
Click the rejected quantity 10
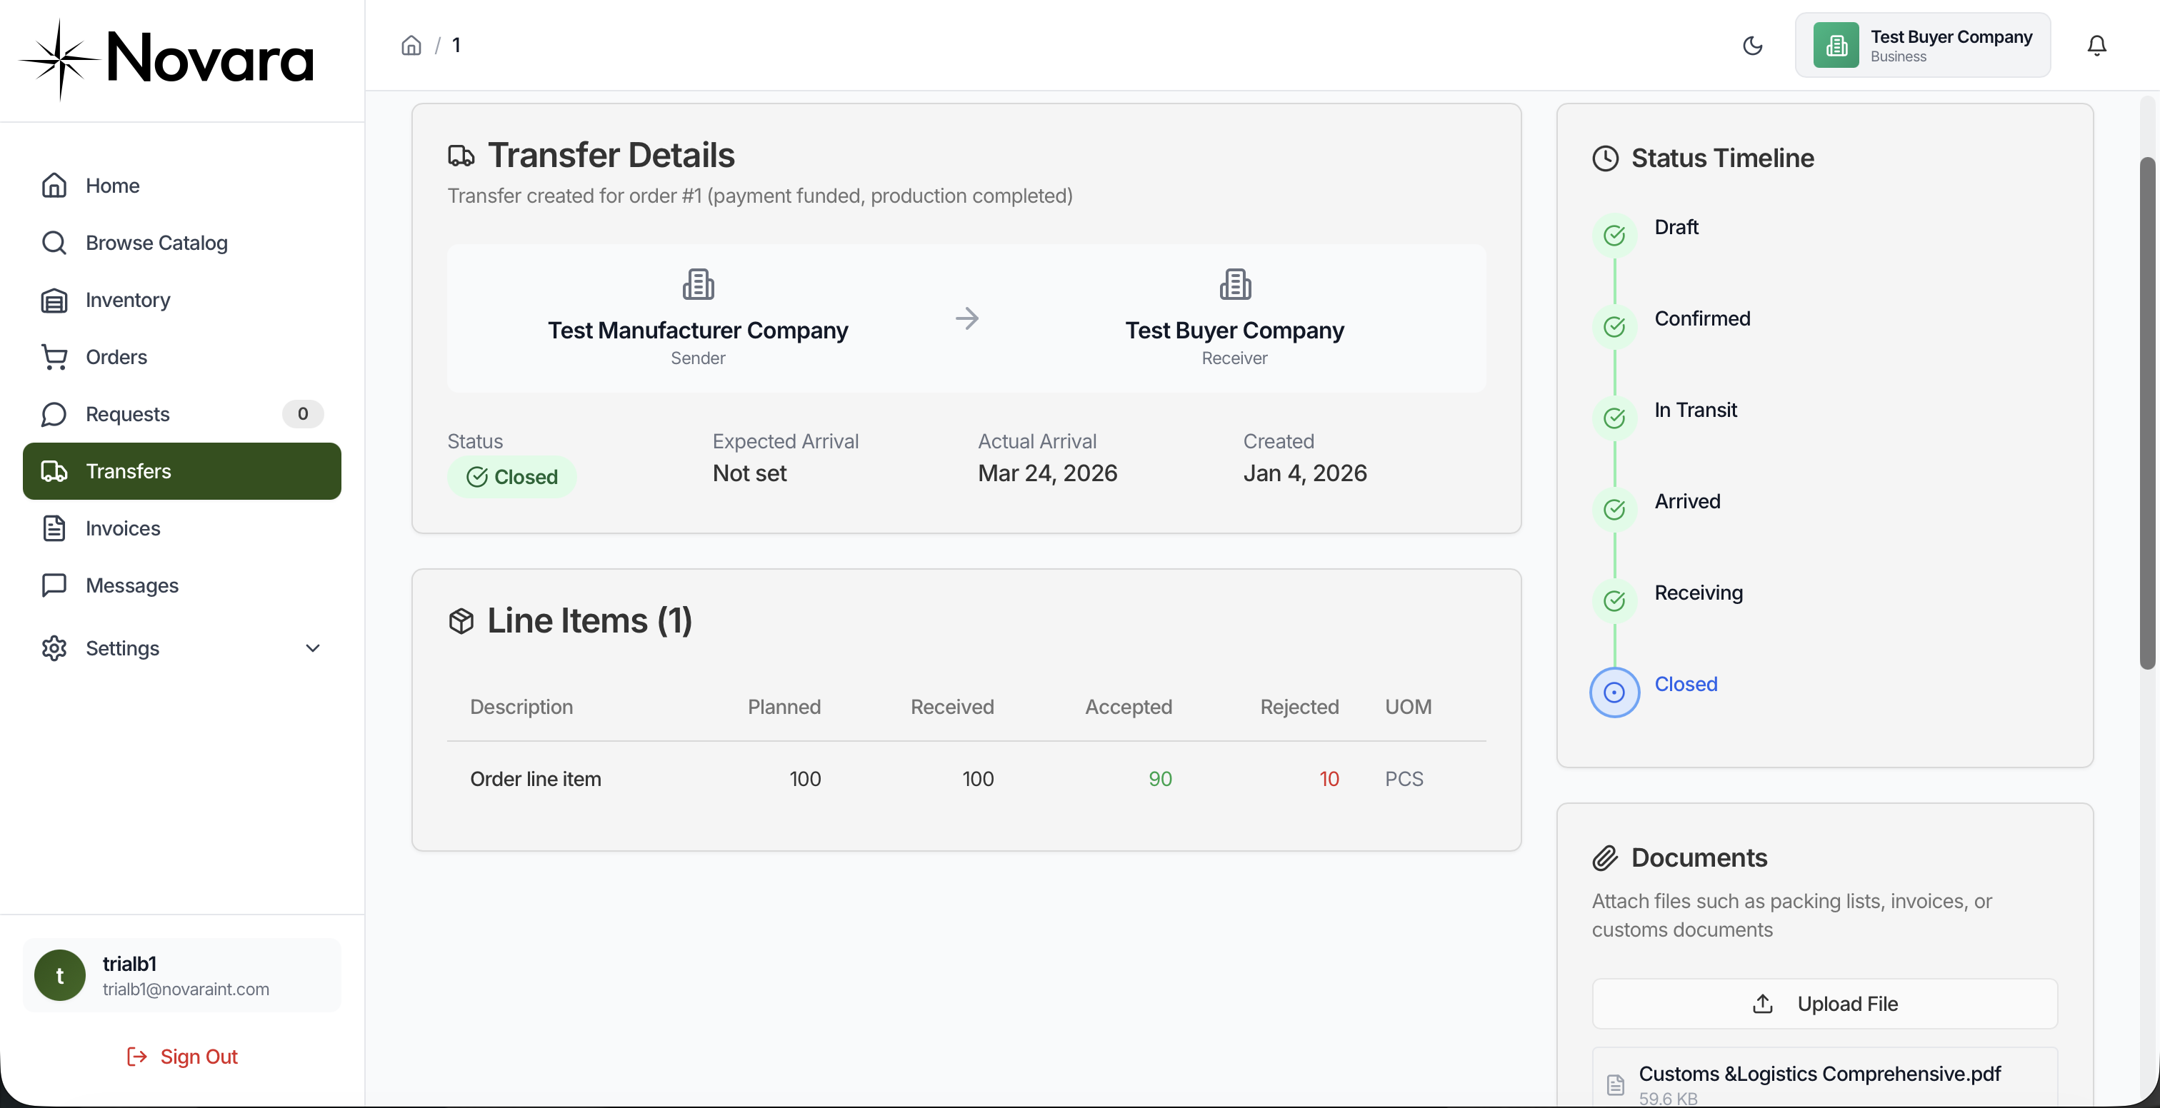click(x=1329, y=779)
